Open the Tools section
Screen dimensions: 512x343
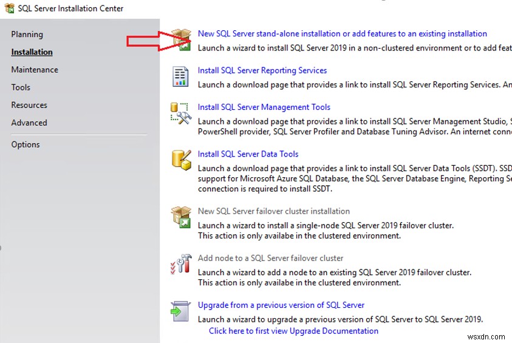(21, 87)
